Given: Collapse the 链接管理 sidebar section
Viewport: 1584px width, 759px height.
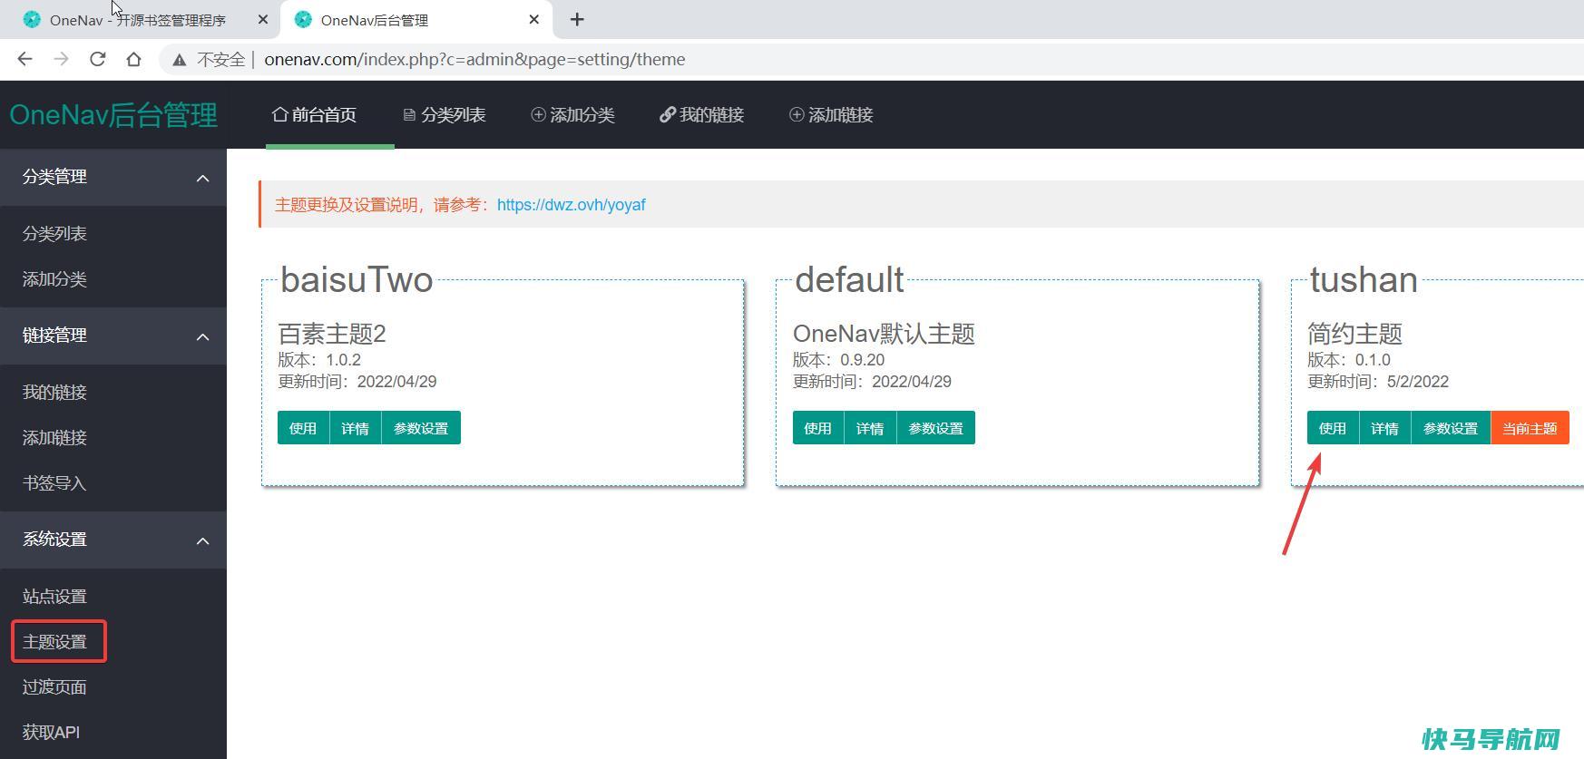Looking at the screenshot, I should (x=203, y=336).
